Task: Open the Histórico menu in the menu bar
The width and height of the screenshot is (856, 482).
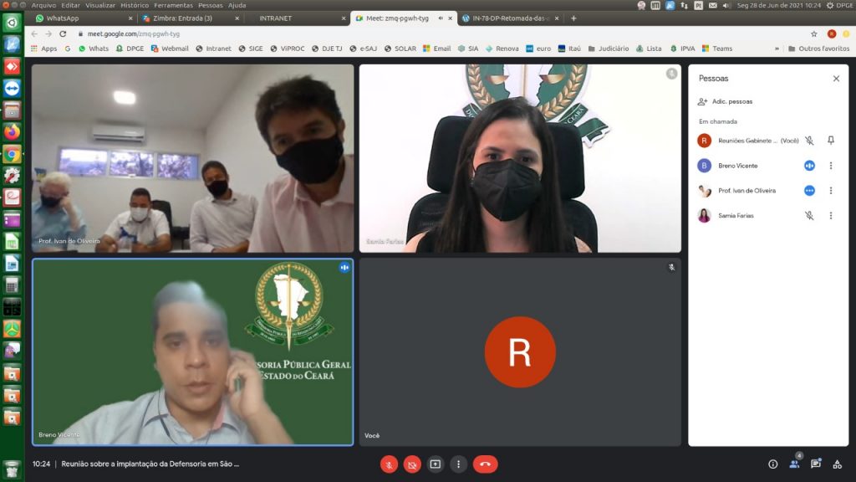Action: pos(134,5)
